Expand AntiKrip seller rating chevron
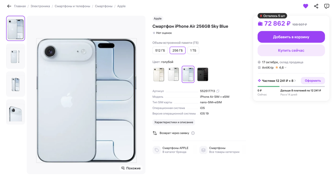This screenshot has height=183, width=332. click(285, 68)
